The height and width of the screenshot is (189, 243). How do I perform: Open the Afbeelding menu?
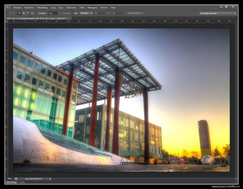[42, 7]
